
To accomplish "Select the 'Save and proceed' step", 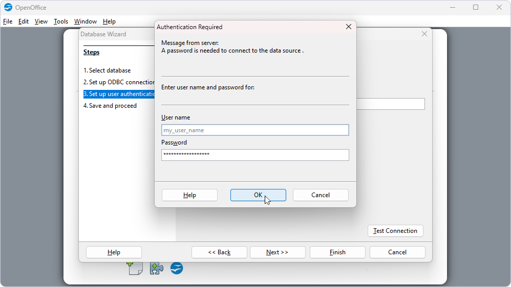I will click(x=113, y=106).
